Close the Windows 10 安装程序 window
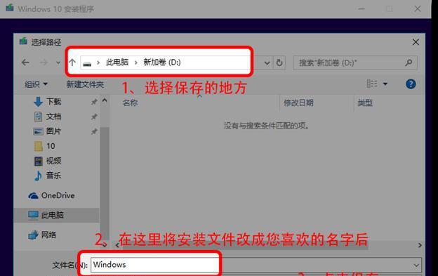This screenshot has height=276, width=438. (x=418, y=9)
